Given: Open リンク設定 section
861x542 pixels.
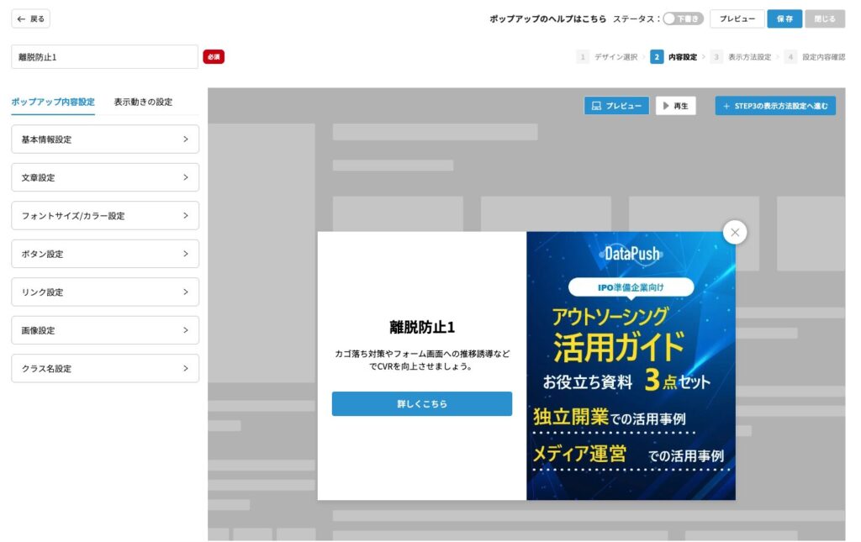Looking at the screenshot, I should coord(105,292).
